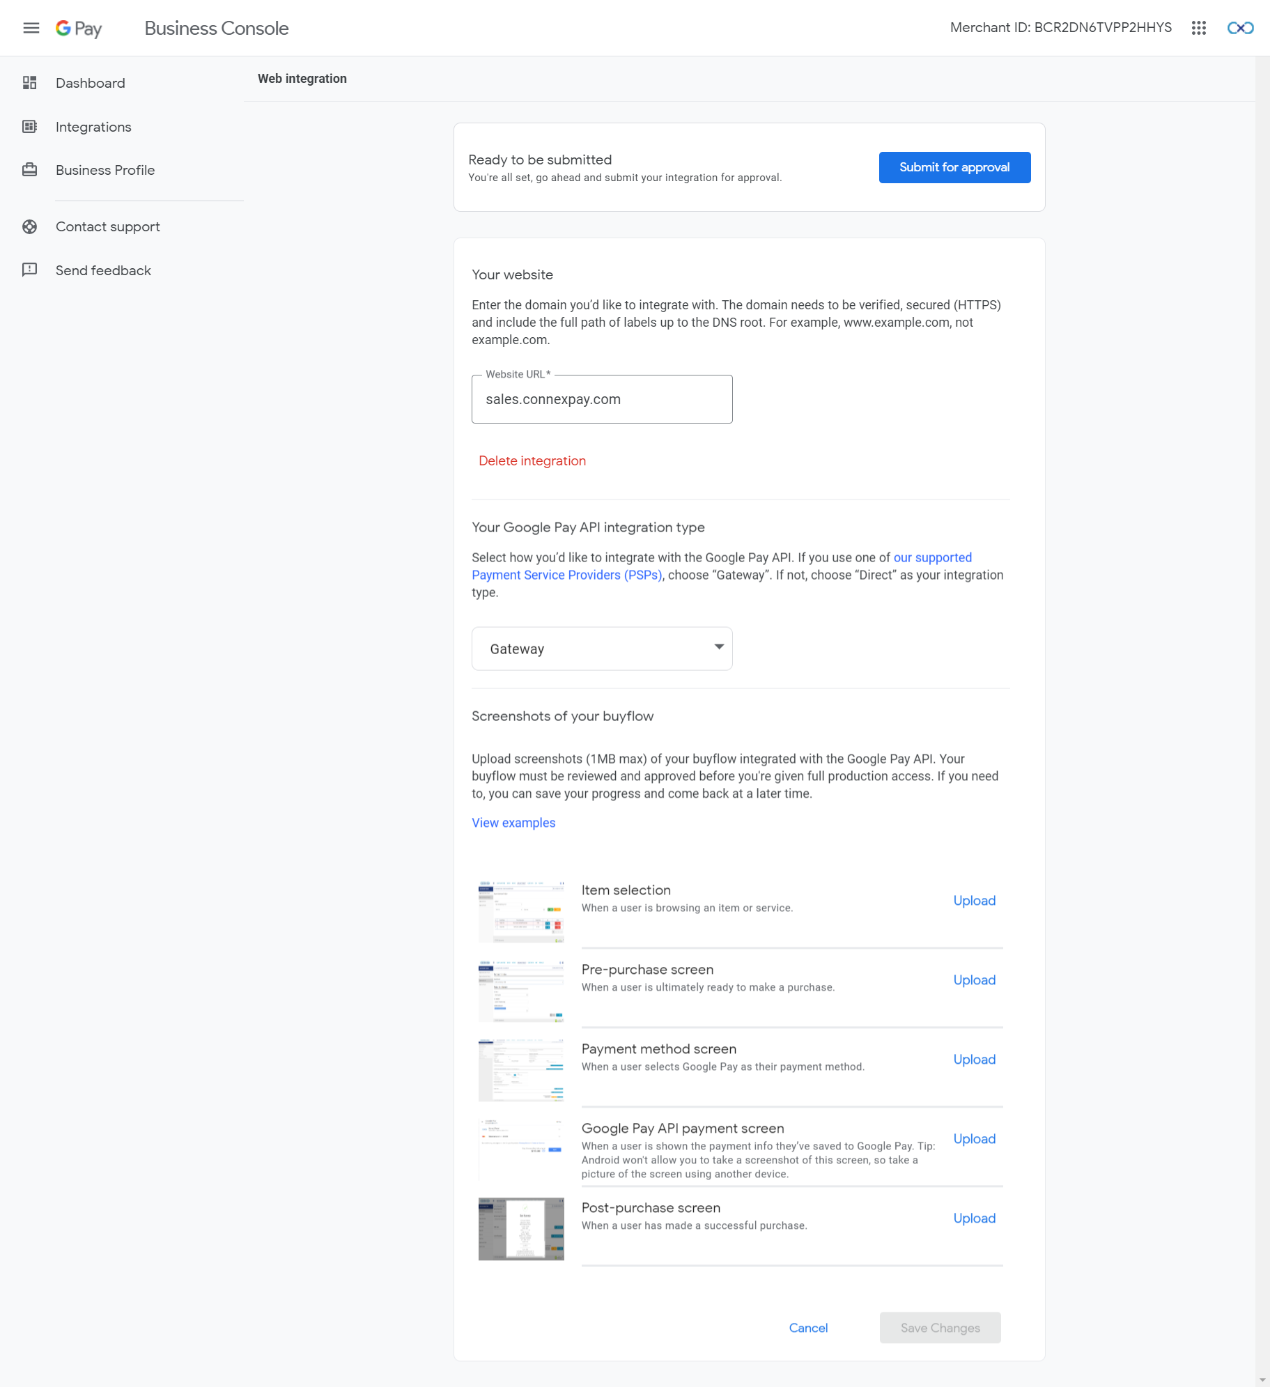Click the Web integration heading
The height and width of the screenshot is (1387, 1270).
(x=302, y=79)
